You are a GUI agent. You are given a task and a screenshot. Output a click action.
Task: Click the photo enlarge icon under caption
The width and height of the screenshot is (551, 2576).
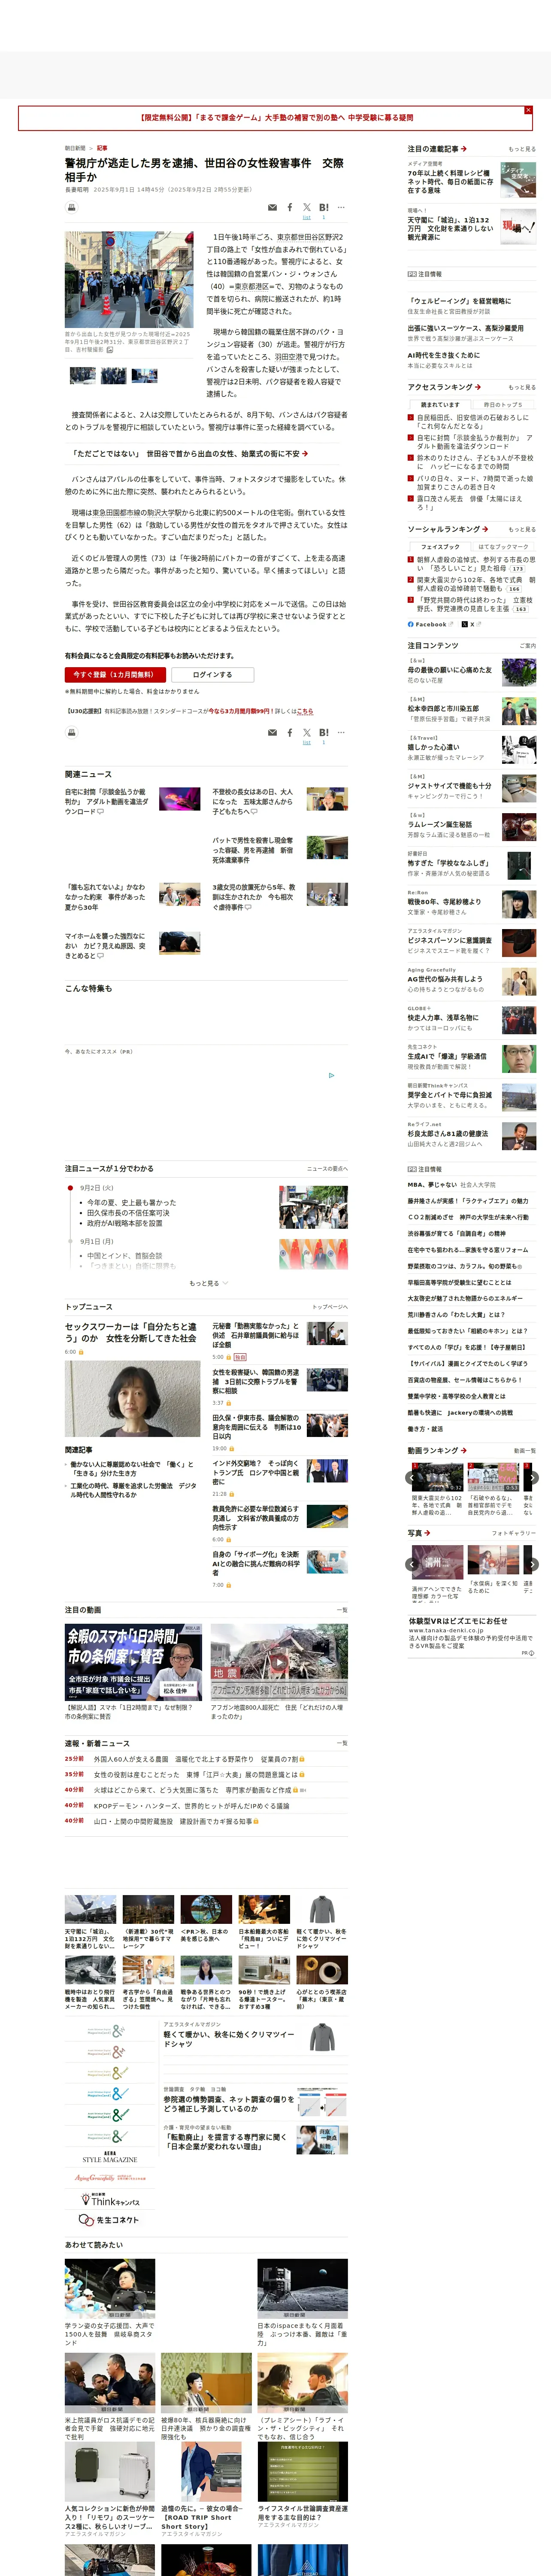[110, 350]
